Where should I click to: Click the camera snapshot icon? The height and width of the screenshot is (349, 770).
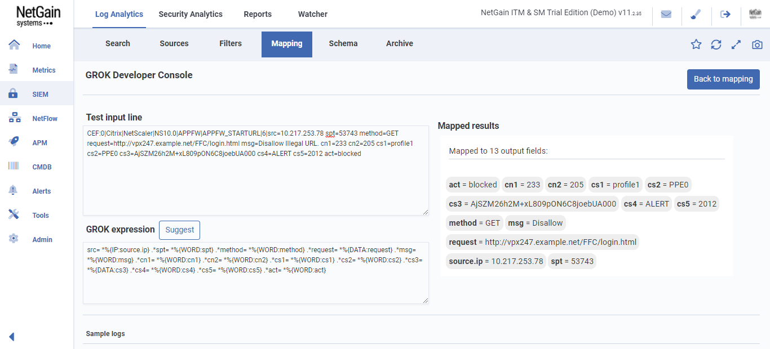(x=757, y=44)
